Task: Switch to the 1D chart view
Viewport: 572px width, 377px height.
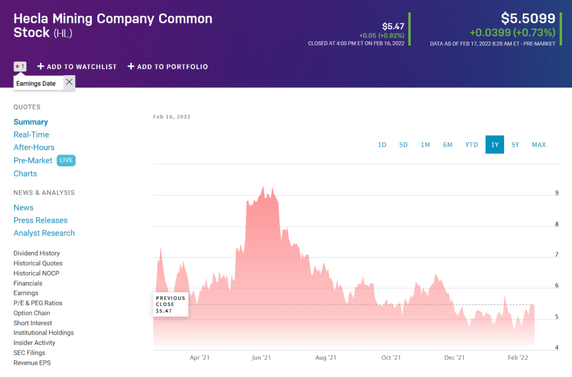Action: pos(382,144)
